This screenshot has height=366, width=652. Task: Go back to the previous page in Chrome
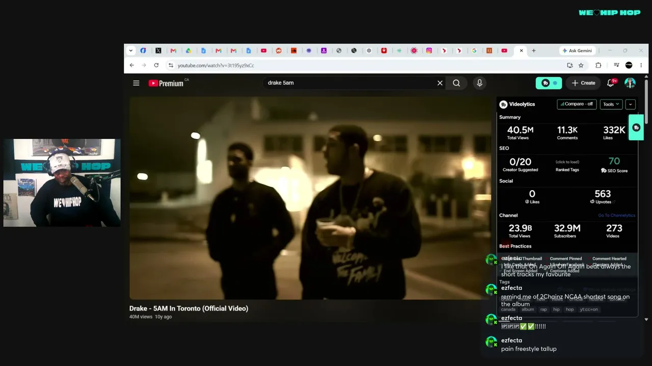(131, 65)
